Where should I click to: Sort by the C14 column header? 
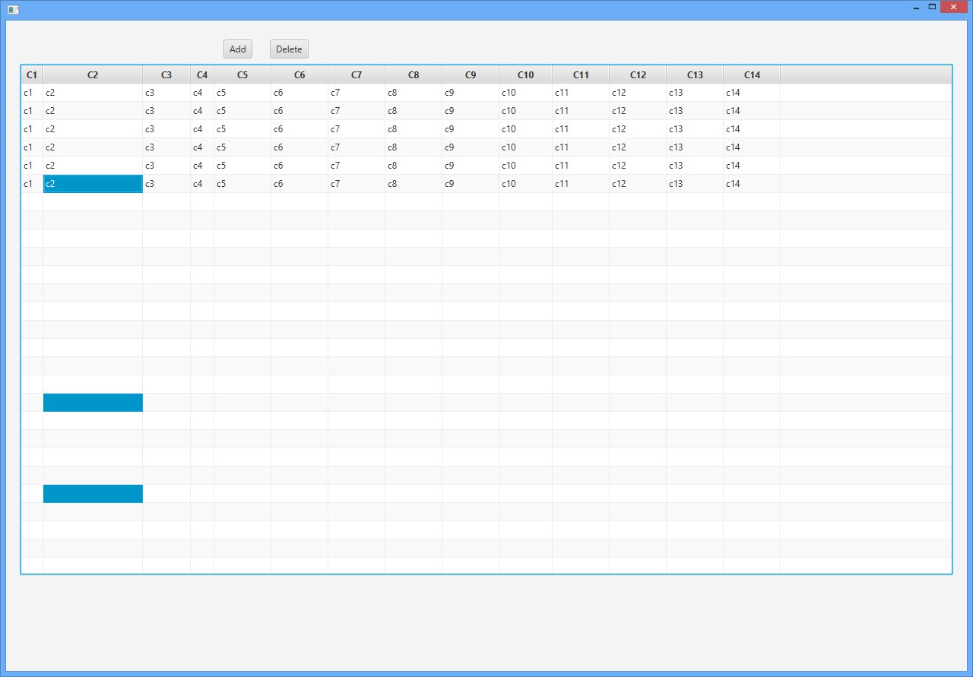(x=752, y=74)
